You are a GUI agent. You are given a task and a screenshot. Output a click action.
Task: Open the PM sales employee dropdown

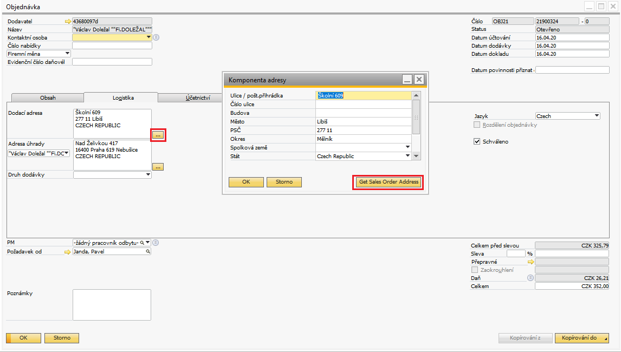tap(148, 242)
